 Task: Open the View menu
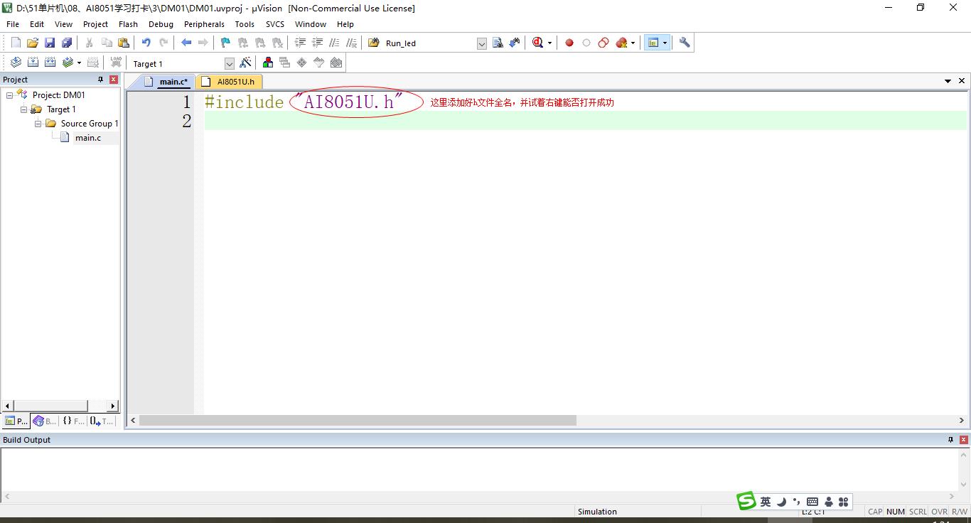[x=63, y=24]
